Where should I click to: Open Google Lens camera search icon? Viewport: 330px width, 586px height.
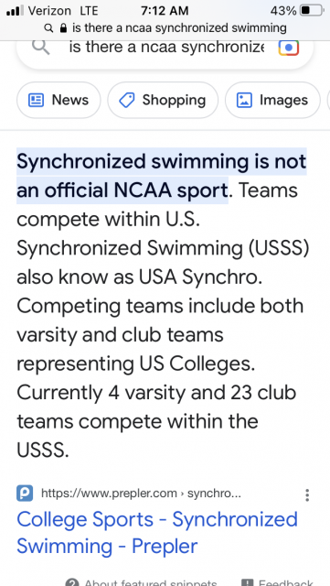pyautogui.click(x=289, y=49)
